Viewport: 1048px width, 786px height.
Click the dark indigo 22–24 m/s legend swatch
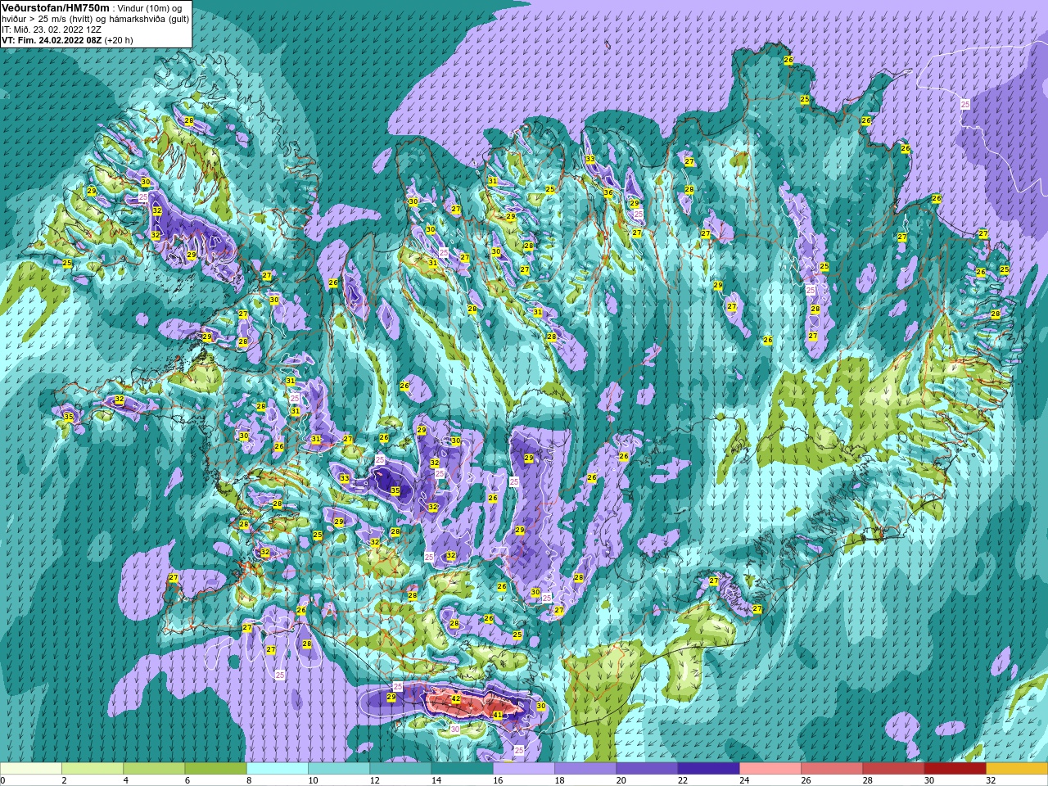pos(708,769)
